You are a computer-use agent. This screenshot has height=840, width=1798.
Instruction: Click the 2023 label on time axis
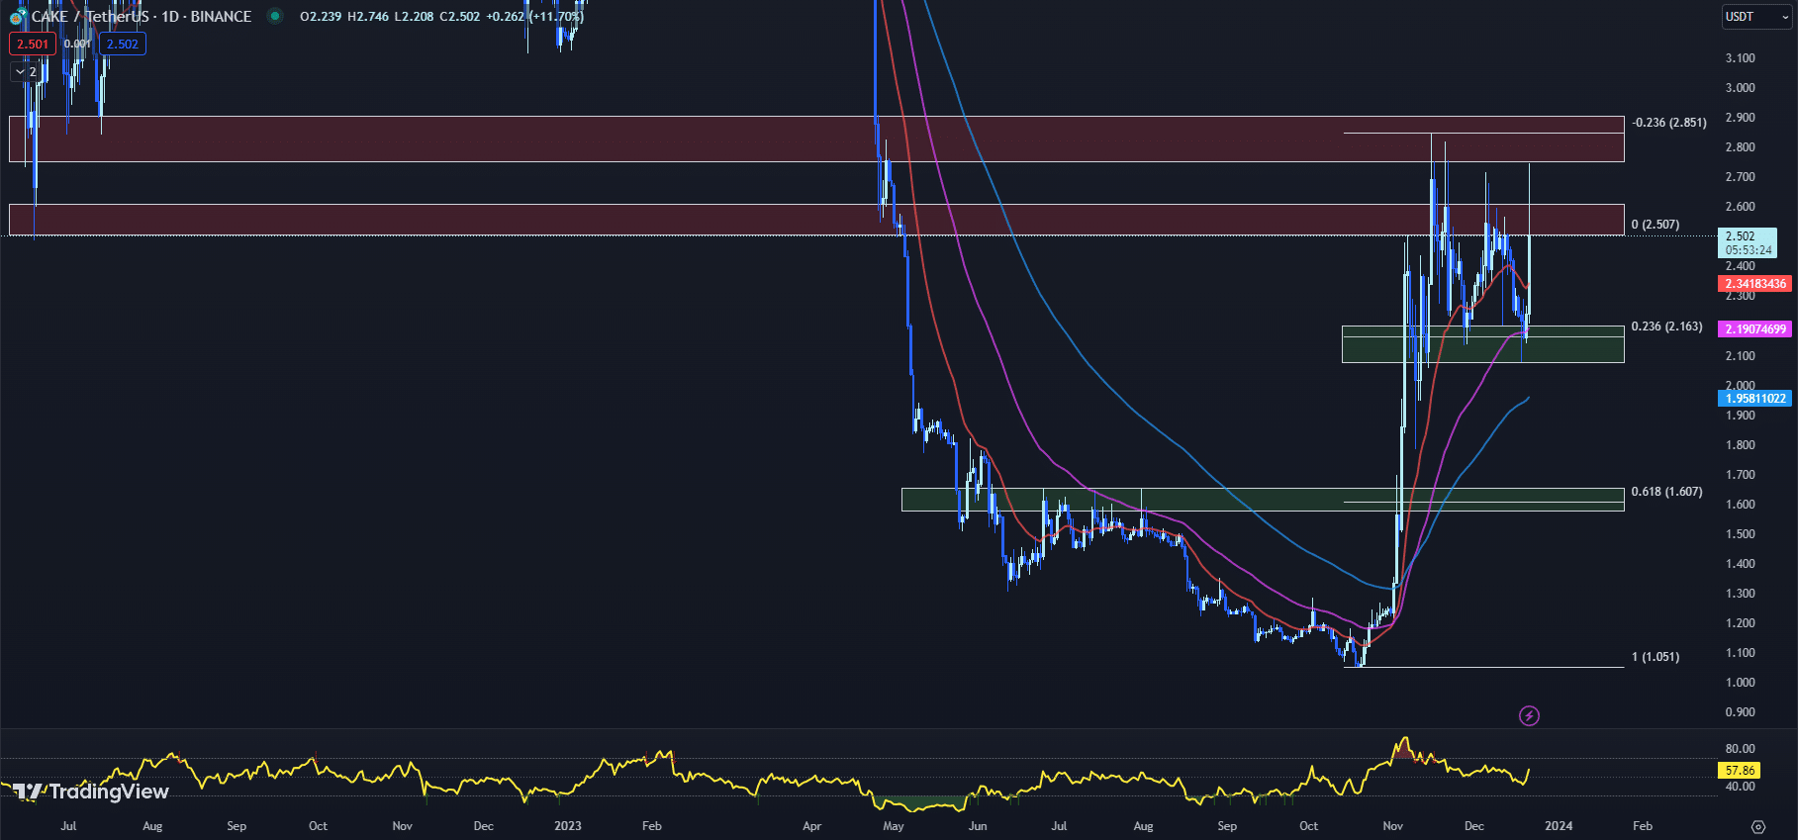[x=568, y=826]
